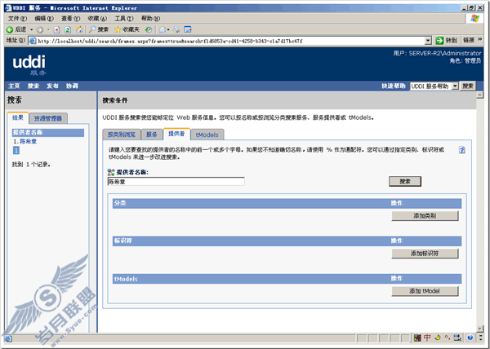Click the 转到 Go arrow button
The image size is (490, 349).
tap(447, 41)
